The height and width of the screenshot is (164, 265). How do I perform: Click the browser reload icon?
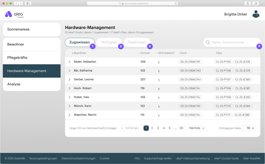176,3
